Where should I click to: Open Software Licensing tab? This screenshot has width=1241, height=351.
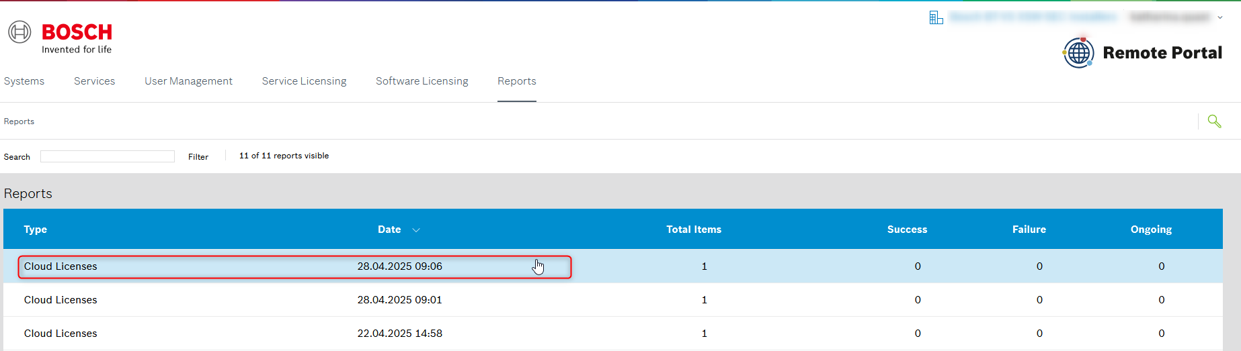point(422,81)
